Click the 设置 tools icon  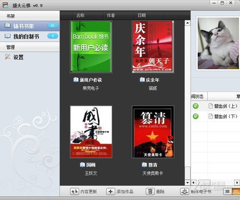[7, 57]
